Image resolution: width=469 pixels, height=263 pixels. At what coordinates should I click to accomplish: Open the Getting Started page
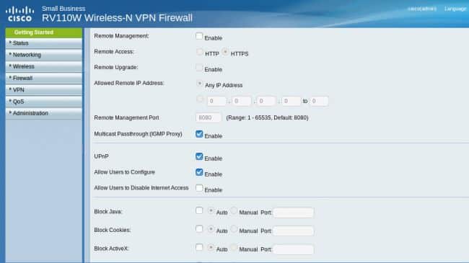(x=44, y=32)
